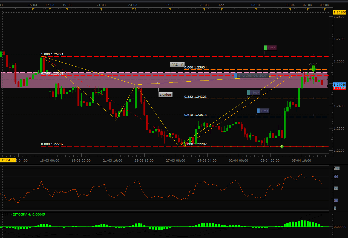Click the 1.24809 red price tag
348x238 pixels.
[340, 88]
